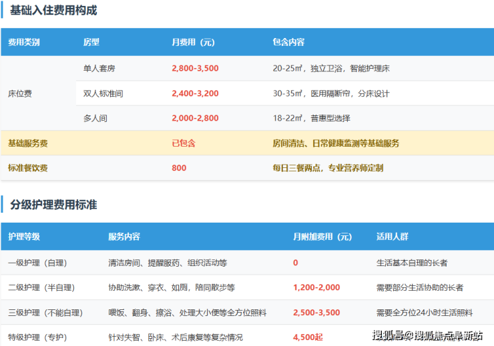This screenshot has width=494, height=346.
Task: Select the highlighted 基础服务费 row label
Action: [27, 143]
